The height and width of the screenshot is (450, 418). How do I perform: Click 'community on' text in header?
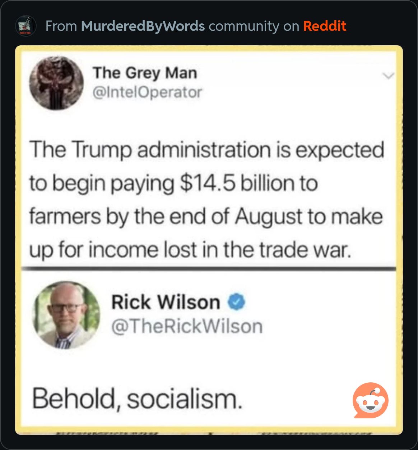(254, 26)
